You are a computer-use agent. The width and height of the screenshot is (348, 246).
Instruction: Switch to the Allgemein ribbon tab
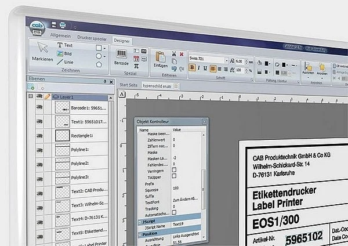(x=60, y=35)
